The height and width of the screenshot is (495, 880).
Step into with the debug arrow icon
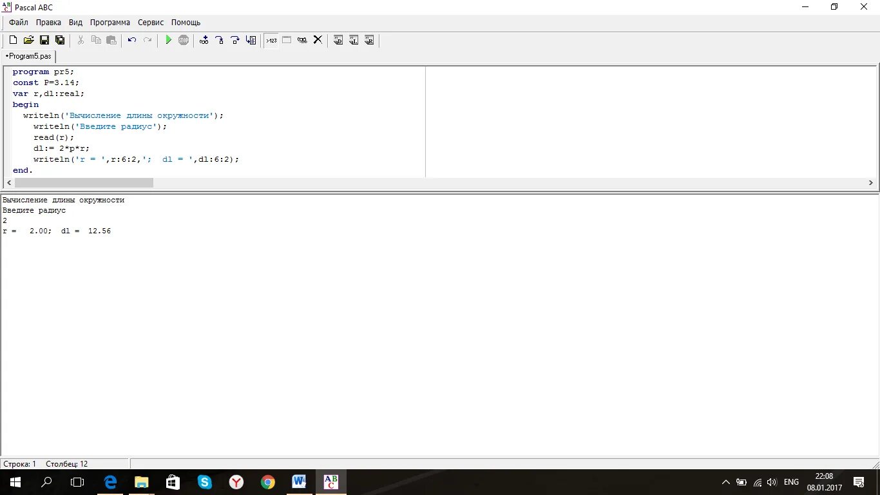[220, 40]
